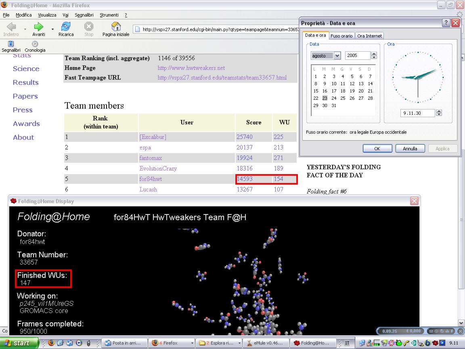Open the fantomax user link
465x349 pixels.
coord(151,158)
